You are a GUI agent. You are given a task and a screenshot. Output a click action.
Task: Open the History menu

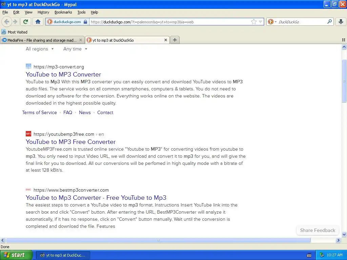pos(43,12)
